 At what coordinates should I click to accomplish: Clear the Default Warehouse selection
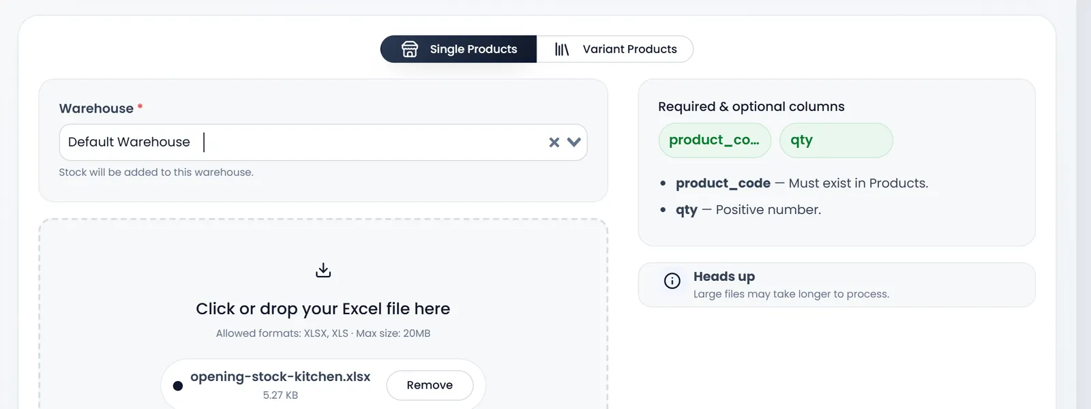pyautogui.click(x=554, y=142)
